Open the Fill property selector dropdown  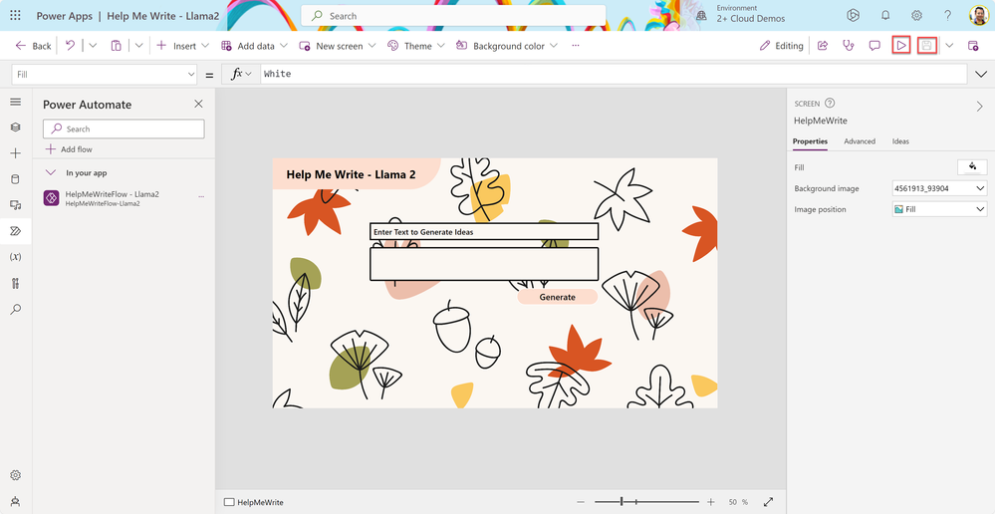[104, 75]
